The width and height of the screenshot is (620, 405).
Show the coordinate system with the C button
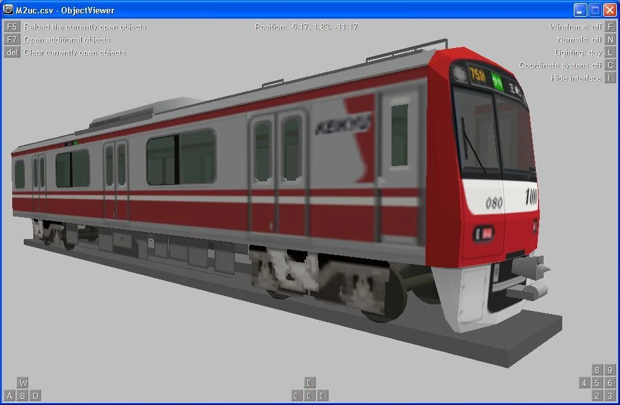[610, 65]
